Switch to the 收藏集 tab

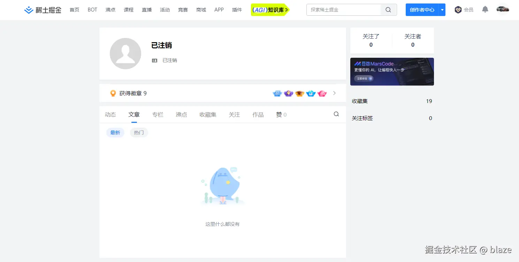click(x=208, y=114)
